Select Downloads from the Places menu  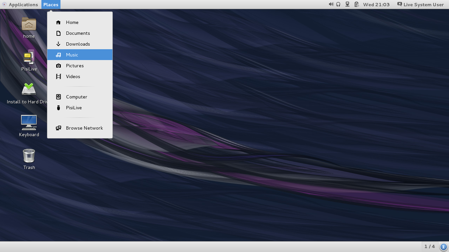point(78,44)
